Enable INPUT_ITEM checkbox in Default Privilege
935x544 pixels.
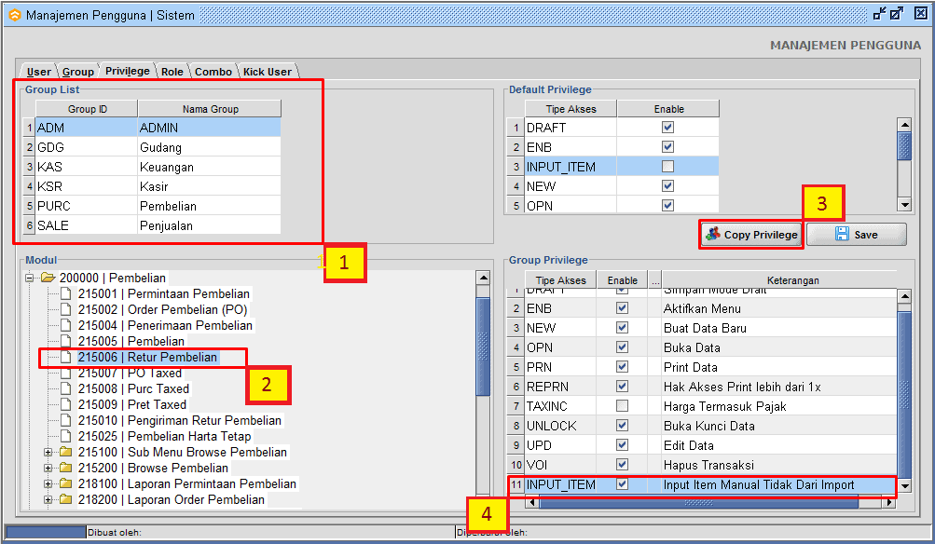click(667, 167)
